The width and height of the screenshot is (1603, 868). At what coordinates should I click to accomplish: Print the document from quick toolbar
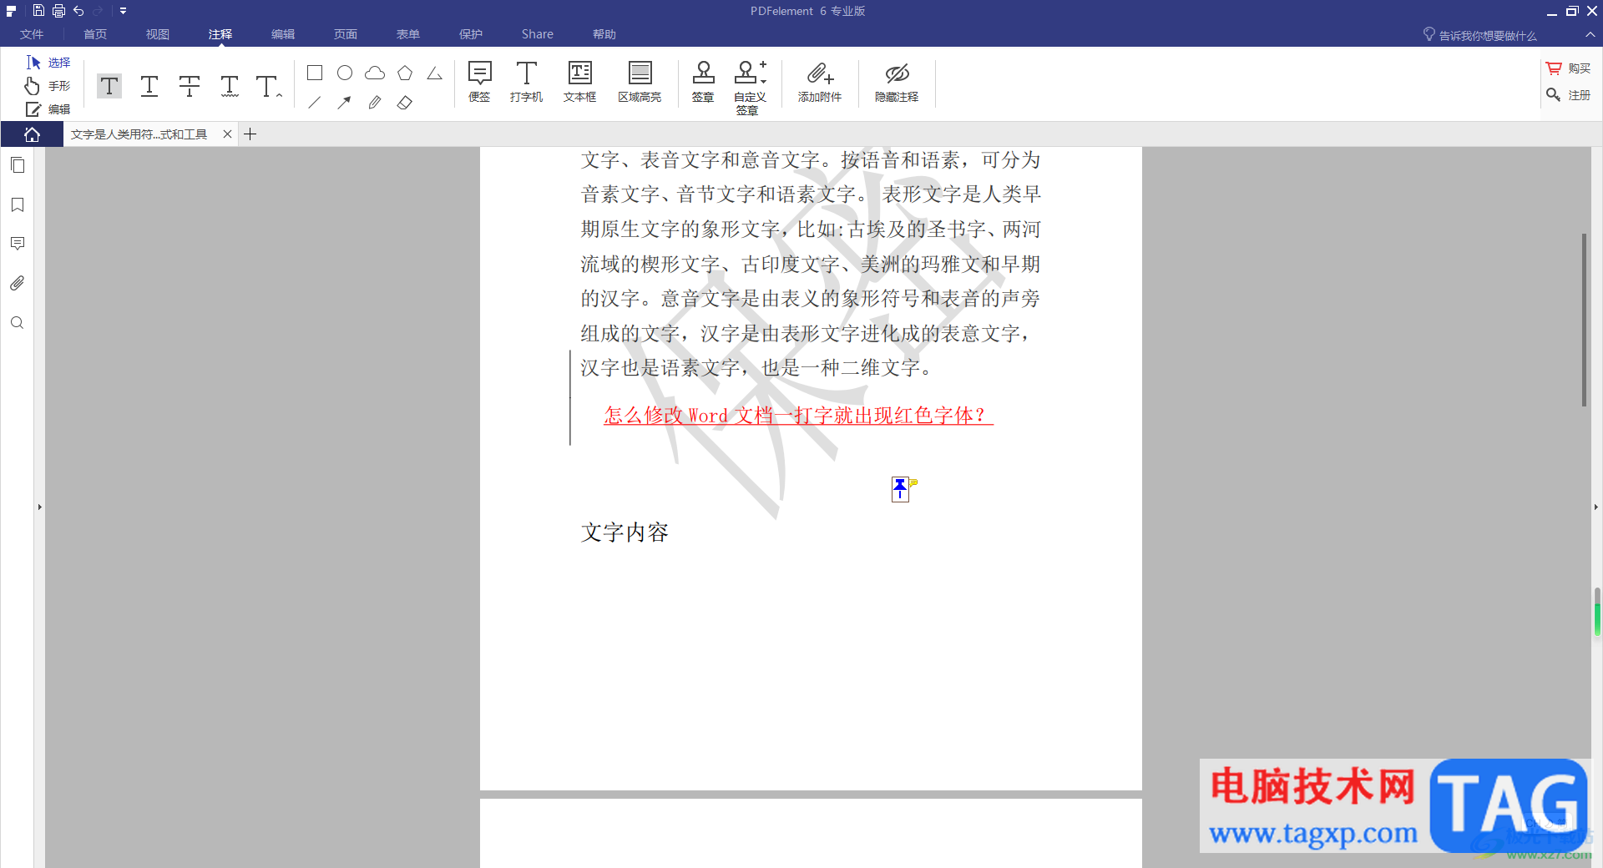pos(58,11)
